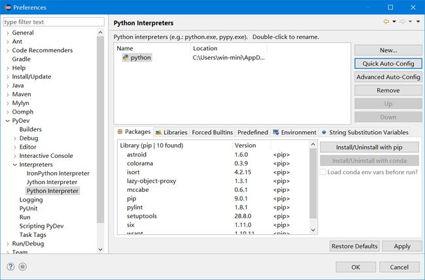Expand the Java tree node

pyautogui.click(x=8, y=86)
